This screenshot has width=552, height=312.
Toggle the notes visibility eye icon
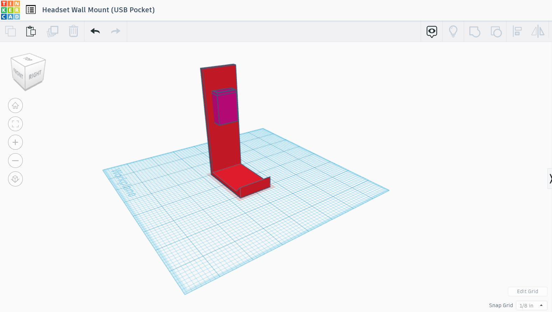pyautogui.click(x=432, y=32)
